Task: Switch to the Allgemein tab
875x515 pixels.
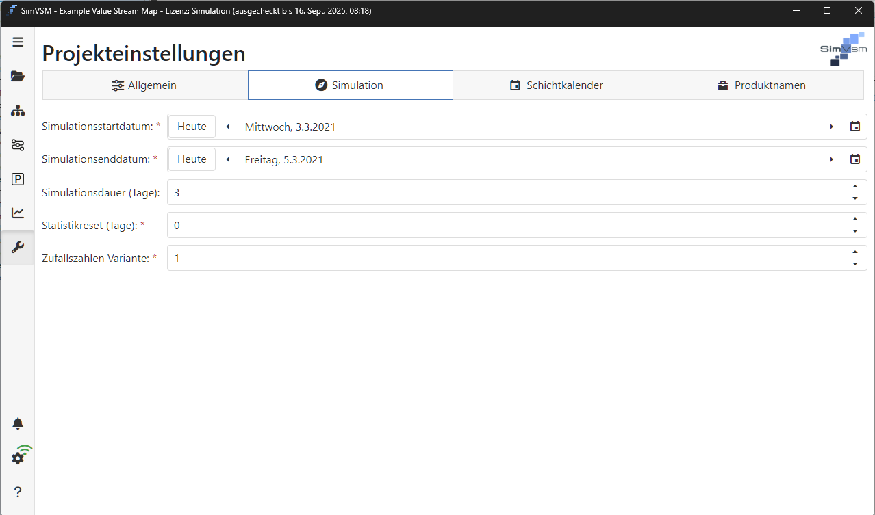Action: [x=144, y=85]
